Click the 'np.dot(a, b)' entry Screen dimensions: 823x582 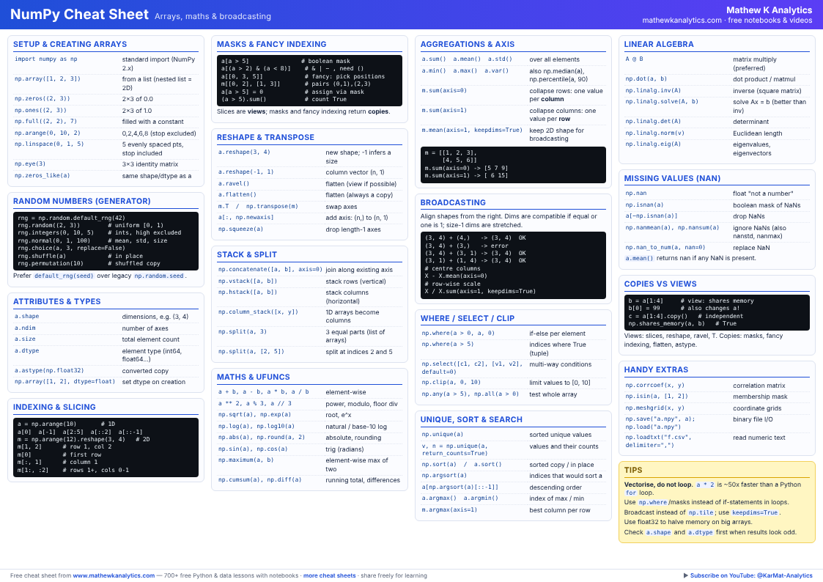point(646,78)
